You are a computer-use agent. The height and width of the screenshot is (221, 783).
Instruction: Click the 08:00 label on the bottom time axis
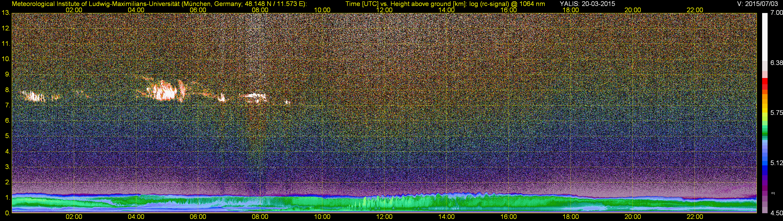(x=260, y=217)
